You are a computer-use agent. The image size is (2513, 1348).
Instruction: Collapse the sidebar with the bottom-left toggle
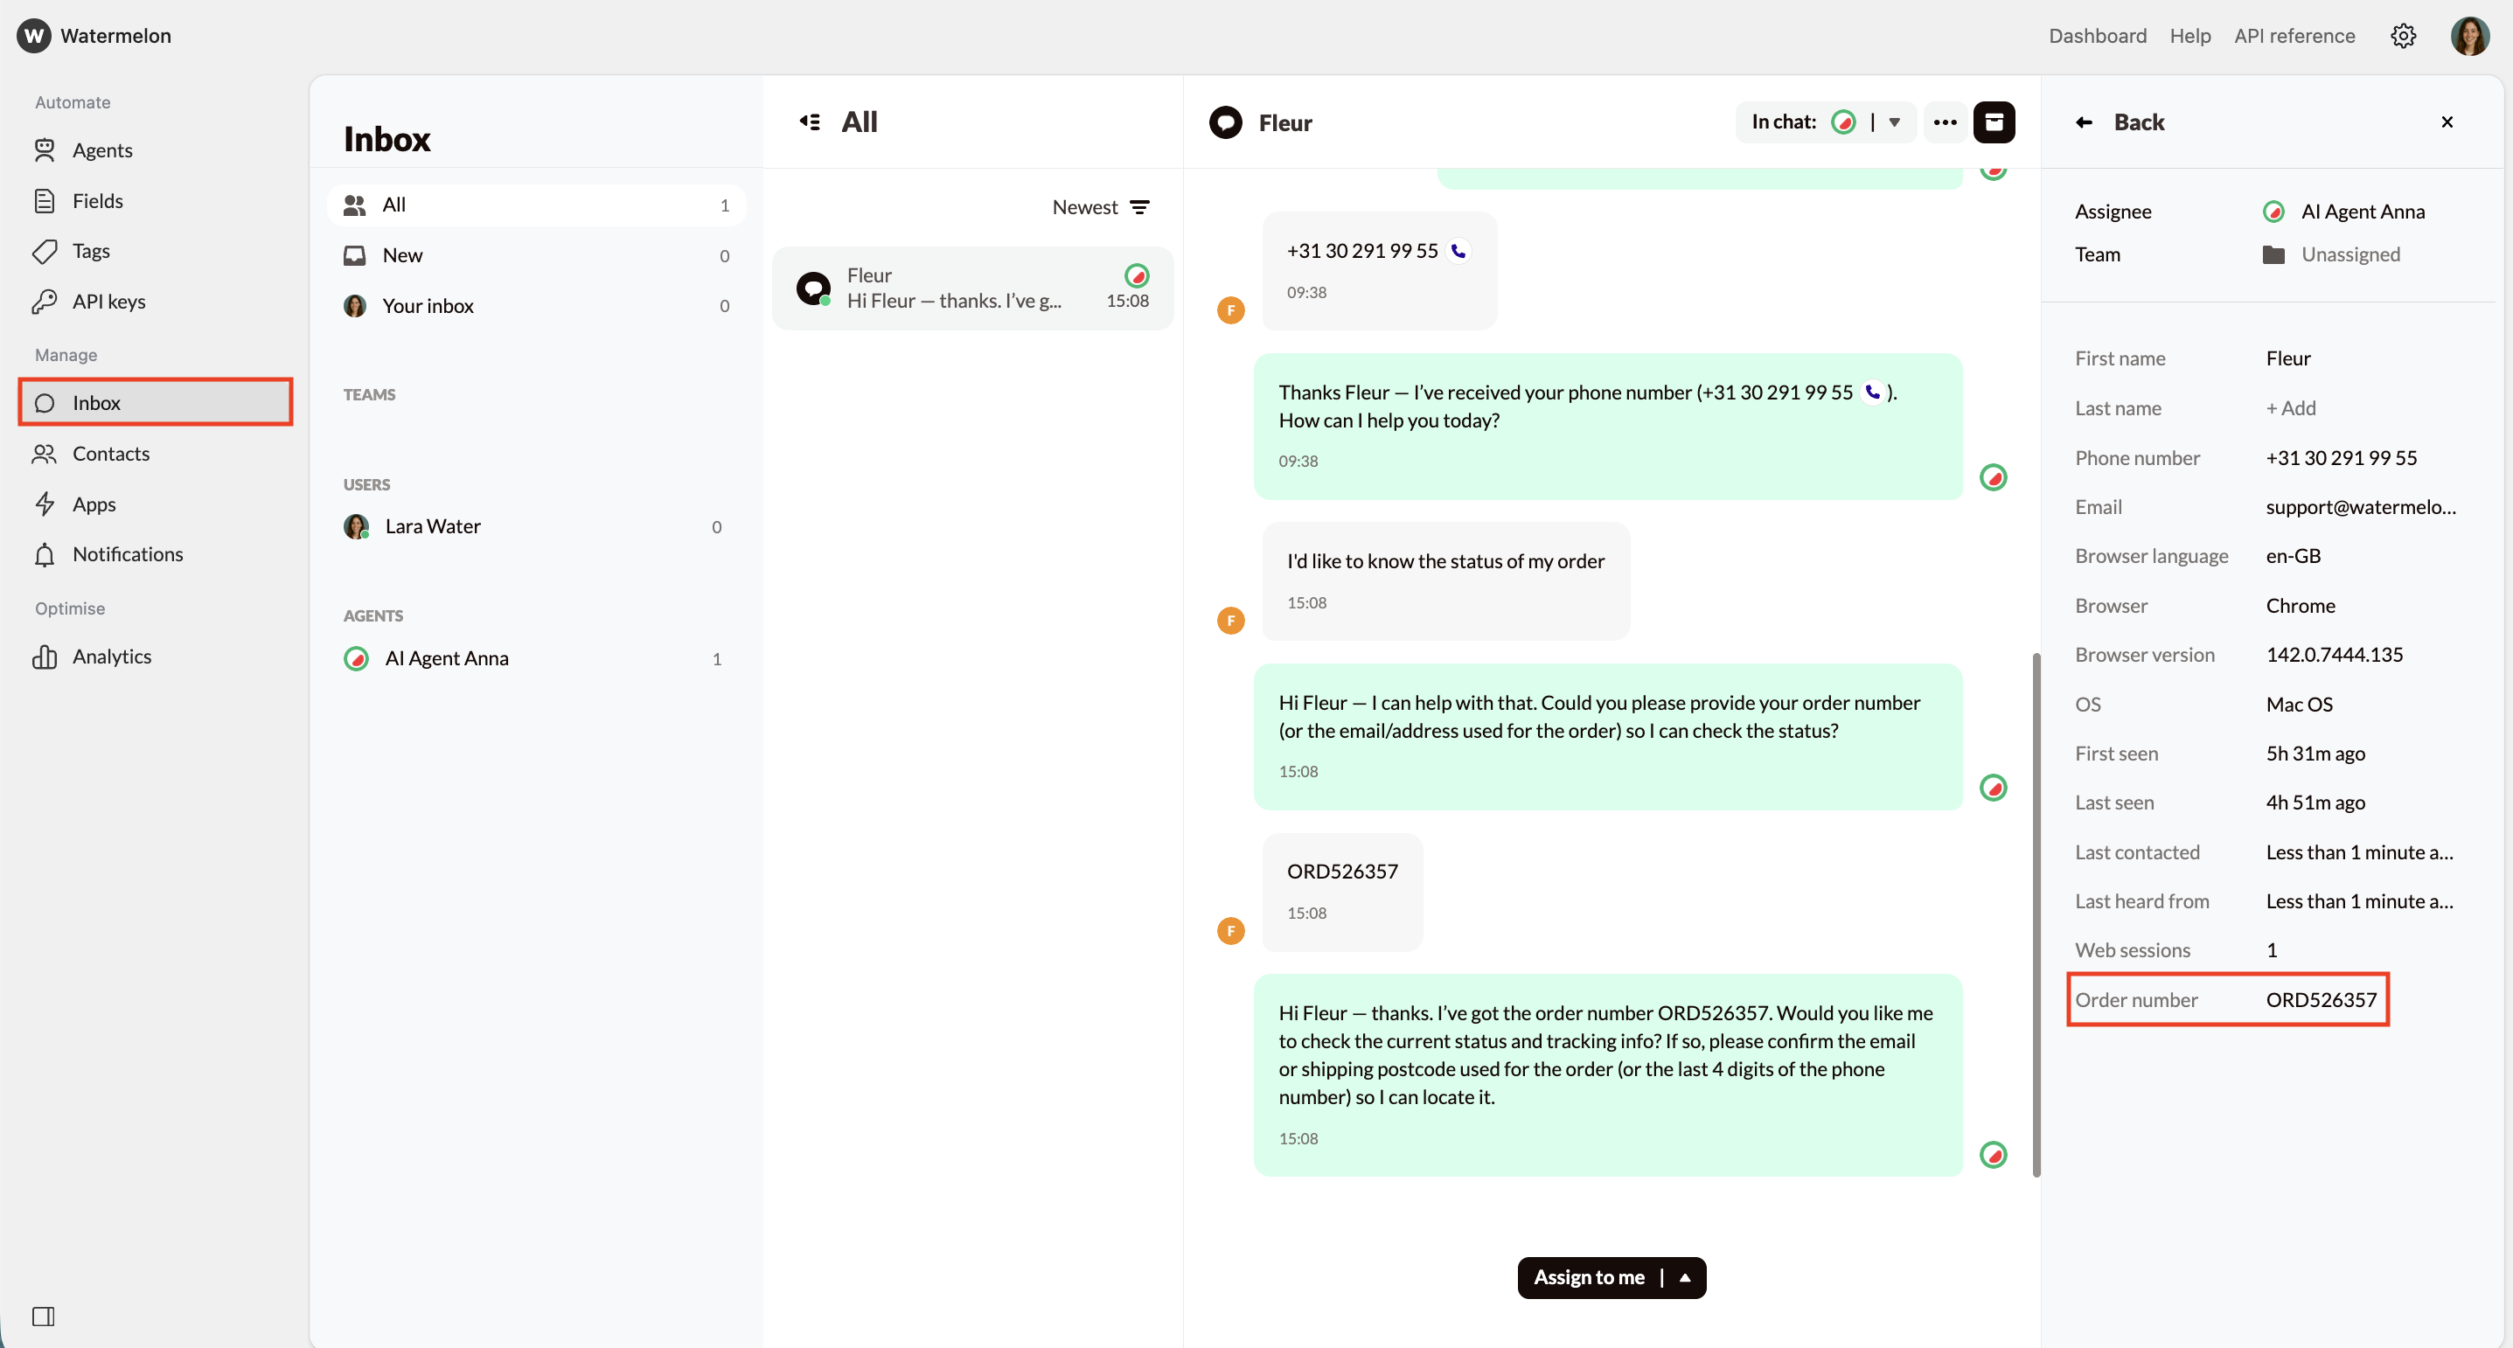pyautogui.click(x=43, y=1317)
